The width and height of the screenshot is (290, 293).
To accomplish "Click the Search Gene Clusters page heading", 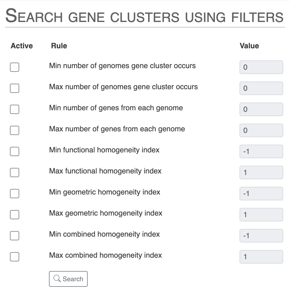I will (x=144, y=17).
